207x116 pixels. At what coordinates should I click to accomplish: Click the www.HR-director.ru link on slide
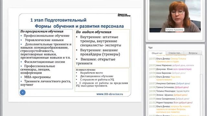coord(110,94)
